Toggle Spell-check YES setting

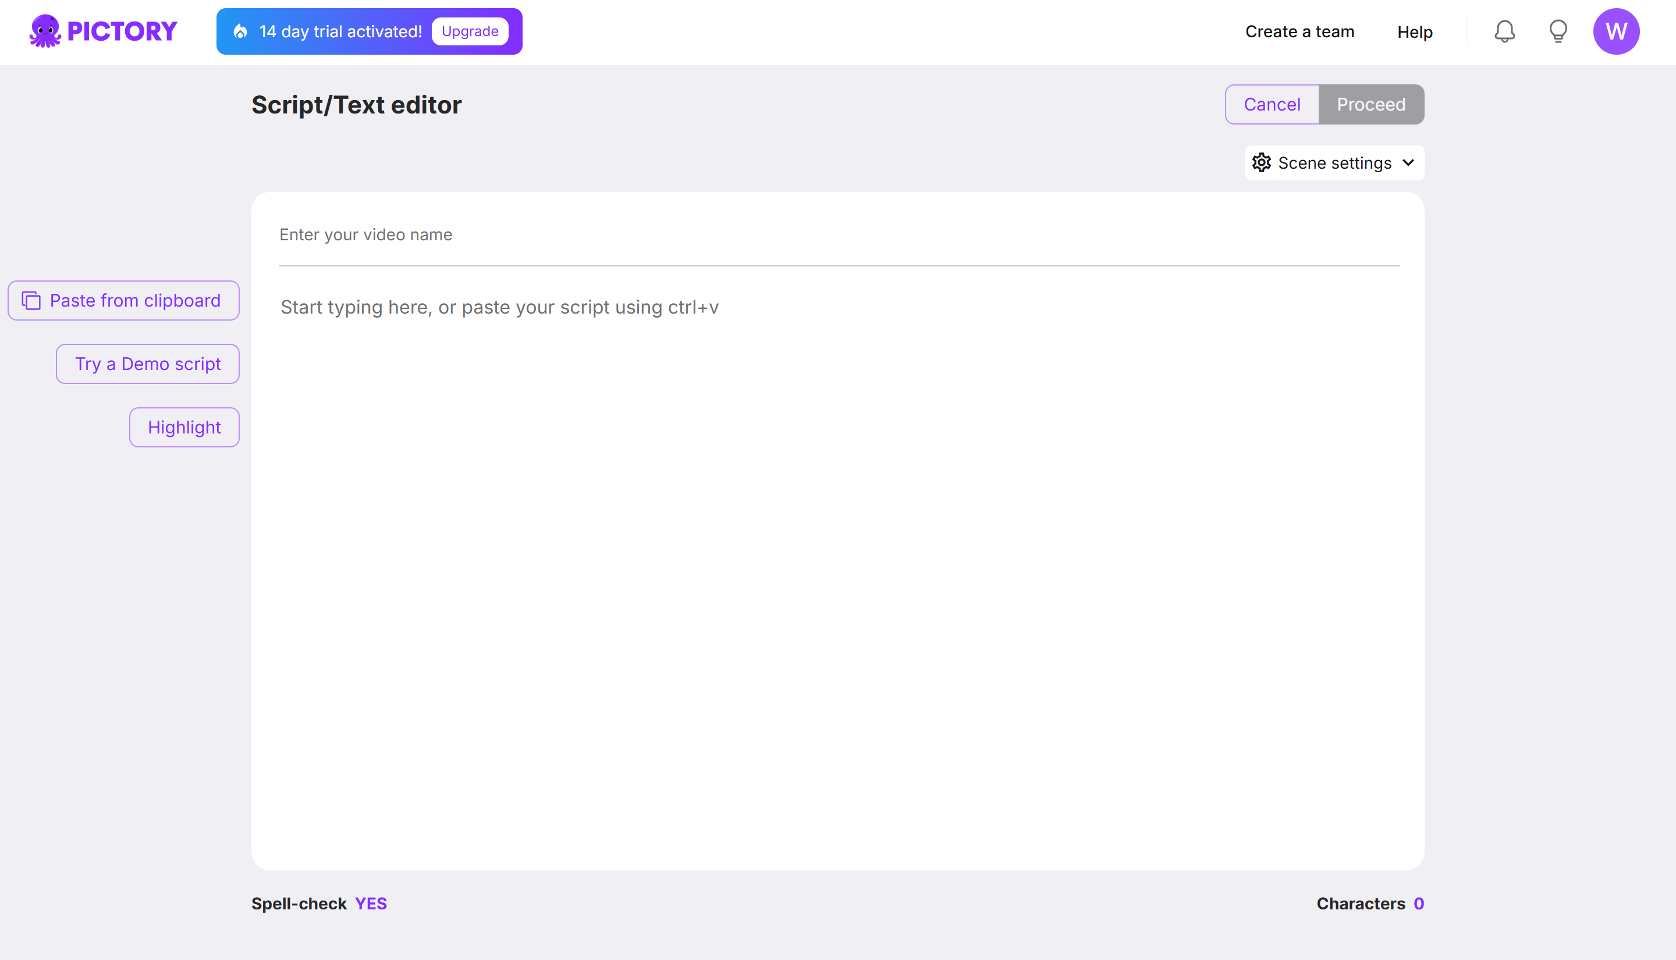[371, 904]
